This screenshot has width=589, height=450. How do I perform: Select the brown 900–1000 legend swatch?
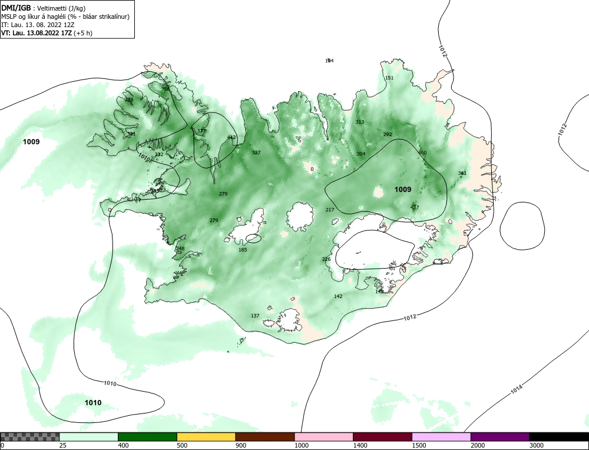tap(265, 436)
